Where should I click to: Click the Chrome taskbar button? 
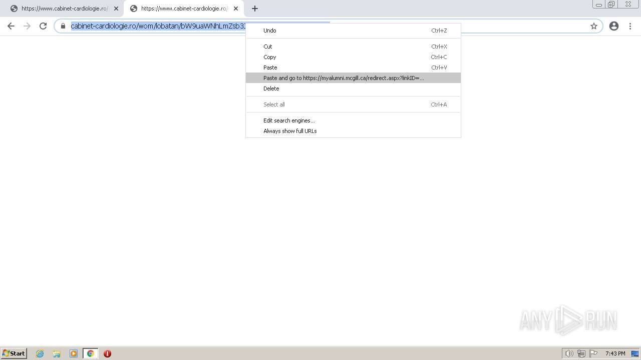click(x=90, y=353)
